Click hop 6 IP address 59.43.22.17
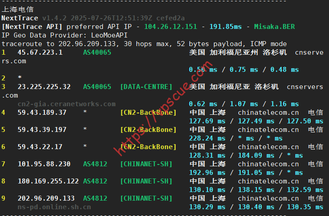Image resolution: width=329 pixels, height=216 pixels. [x=40, y=147]
